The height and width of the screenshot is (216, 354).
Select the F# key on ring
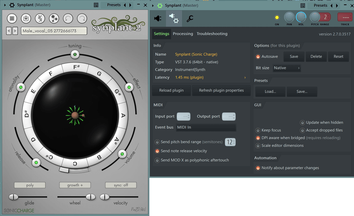click(77, 67)
